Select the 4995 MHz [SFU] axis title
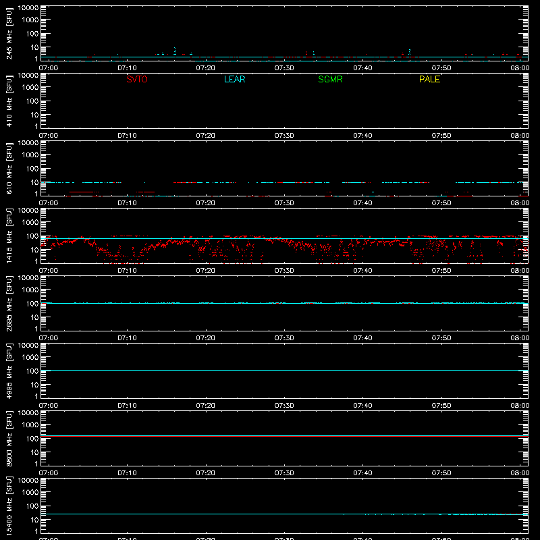Screen dimensions: 540x540 [9, 371]
